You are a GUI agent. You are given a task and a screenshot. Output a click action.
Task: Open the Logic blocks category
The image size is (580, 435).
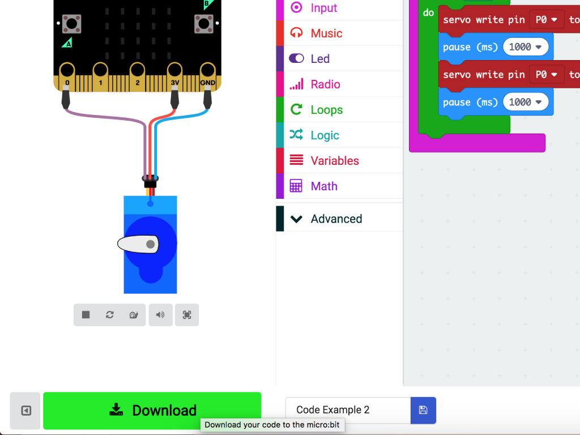(340, 135)
